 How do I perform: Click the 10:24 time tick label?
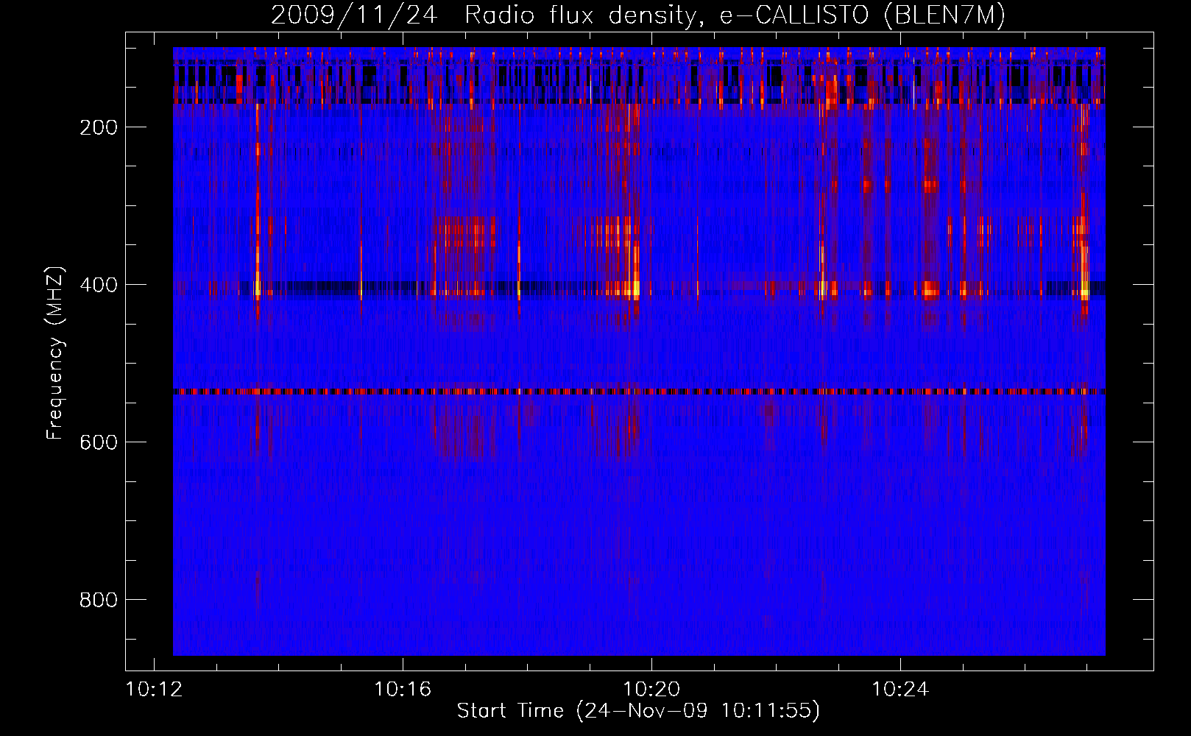coord(900,690)
